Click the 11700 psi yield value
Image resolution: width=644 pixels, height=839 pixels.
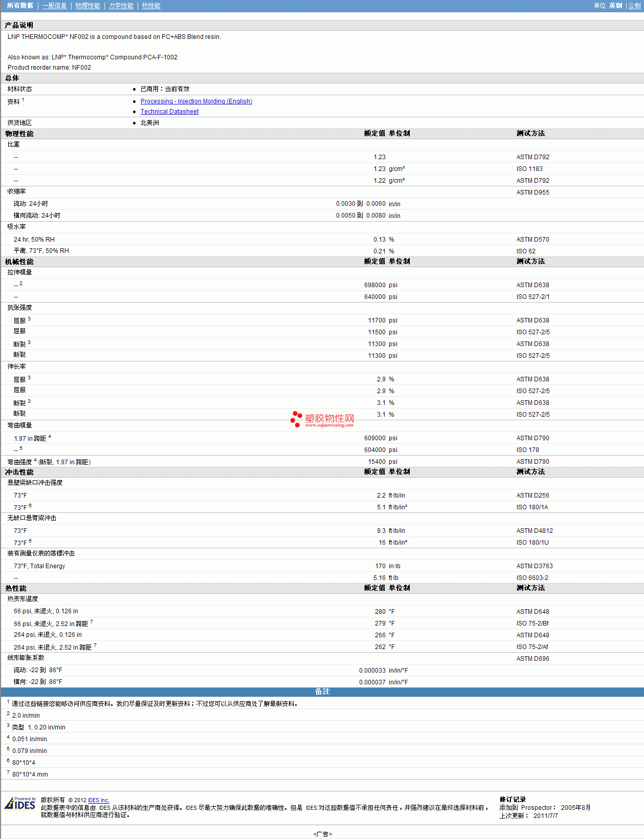click(383, 320)
